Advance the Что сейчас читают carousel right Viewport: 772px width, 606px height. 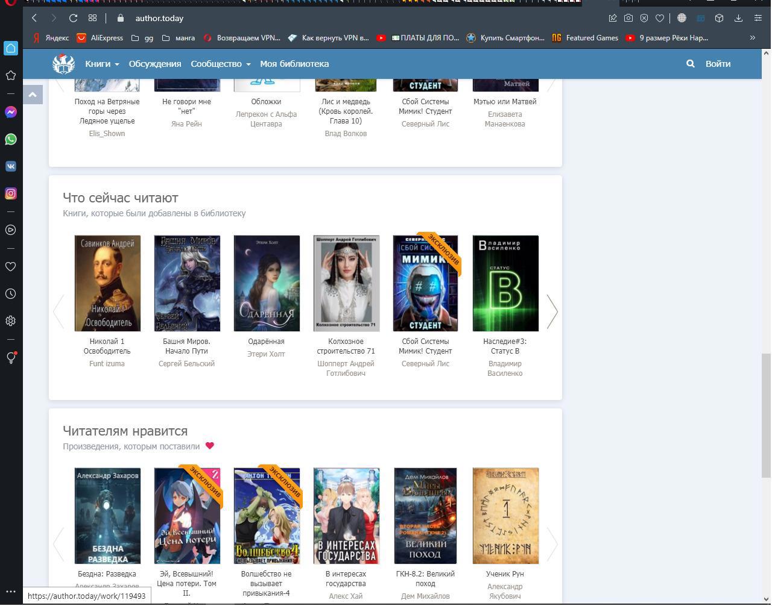(552, 311)
